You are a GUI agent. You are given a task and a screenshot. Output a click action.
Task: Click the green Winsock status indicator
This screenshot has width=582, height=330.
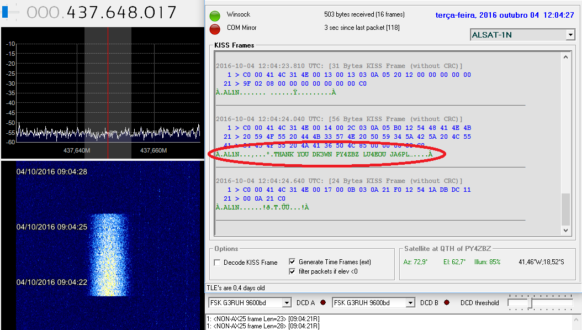[x=215, y=14]
